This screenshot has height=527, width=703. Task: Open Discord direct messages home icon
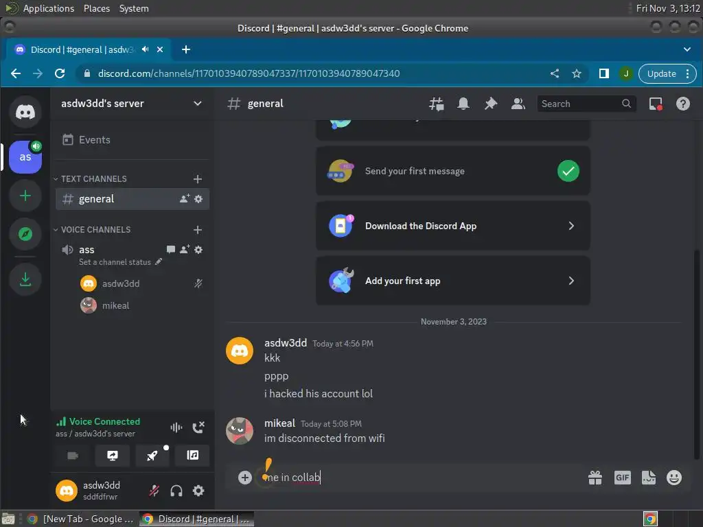(25, 112)
